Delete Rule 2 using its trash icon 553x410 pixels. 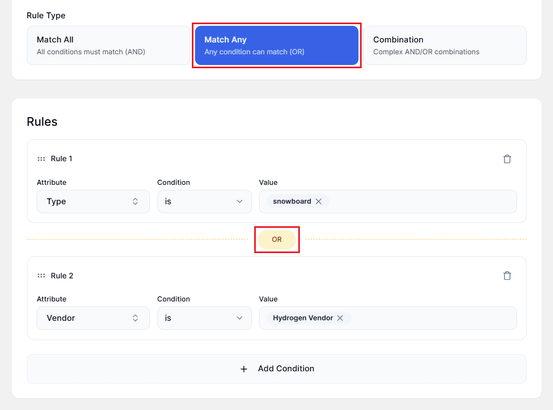click(507, 275)
